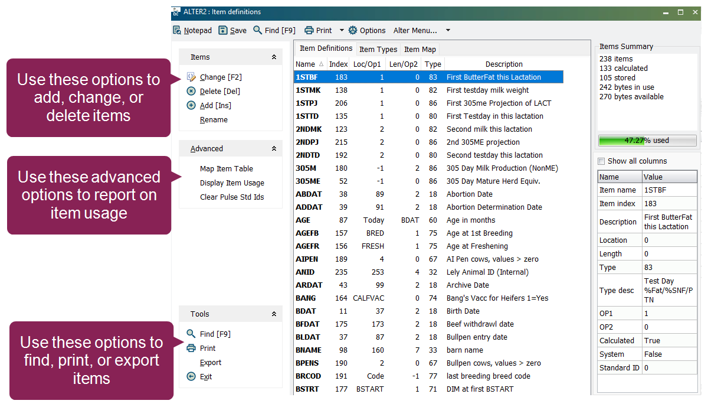
Task: Collapse the Tools panel section
Action: pyautogui.click(x=274, y=314)
